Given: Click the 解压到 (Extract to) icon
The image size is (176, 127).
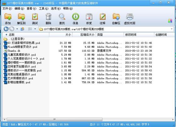Looking at the screenshot, I should coord(21,17).
